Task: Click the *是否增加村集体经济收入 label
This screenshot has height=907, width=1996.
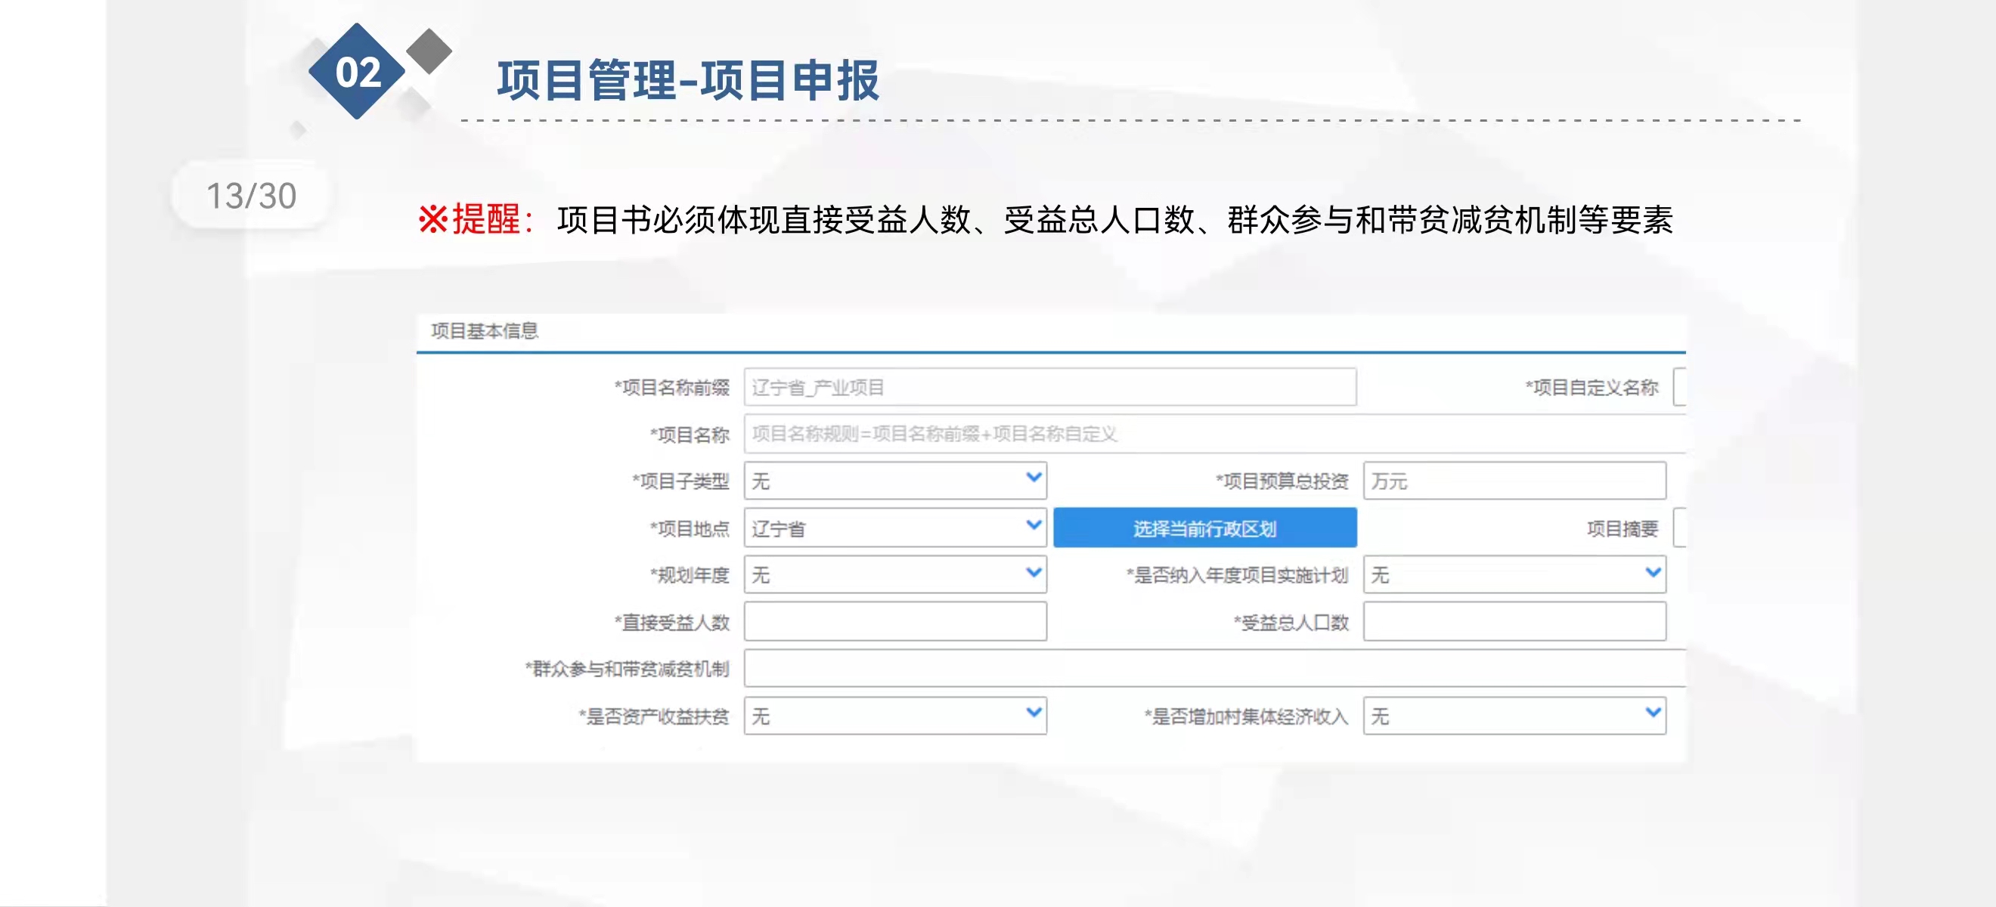Action: (x=1246, y=717)
